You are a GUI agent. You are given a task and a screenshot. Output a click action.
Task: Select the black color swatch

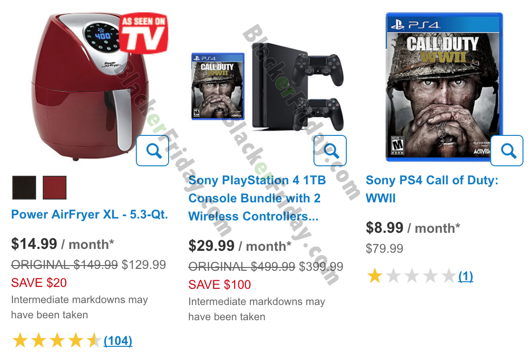point(24,188)
